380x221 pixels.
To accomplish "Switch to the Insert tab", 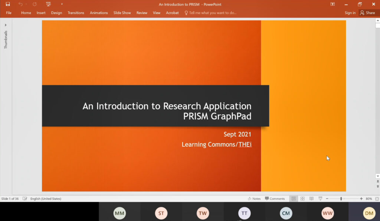I will tap(41, 13).
